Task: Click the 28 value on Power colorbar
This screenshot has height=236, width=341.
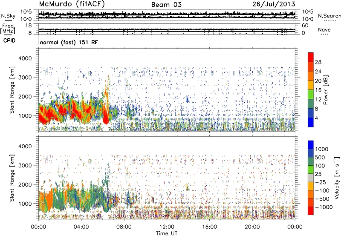Action: click(318, 62)
